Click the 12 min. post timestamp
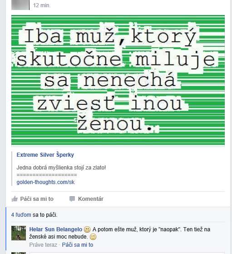The image size is (232, 254). tap(42, 5)
